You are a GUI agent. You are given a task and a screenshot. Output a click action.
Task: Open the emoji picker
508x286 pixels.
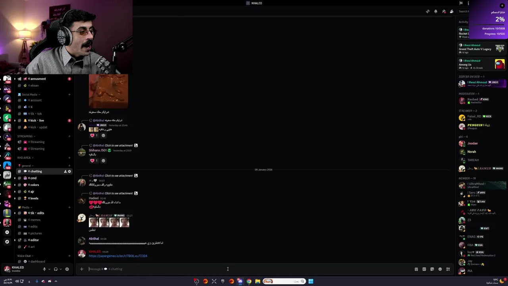coord(440,269)
